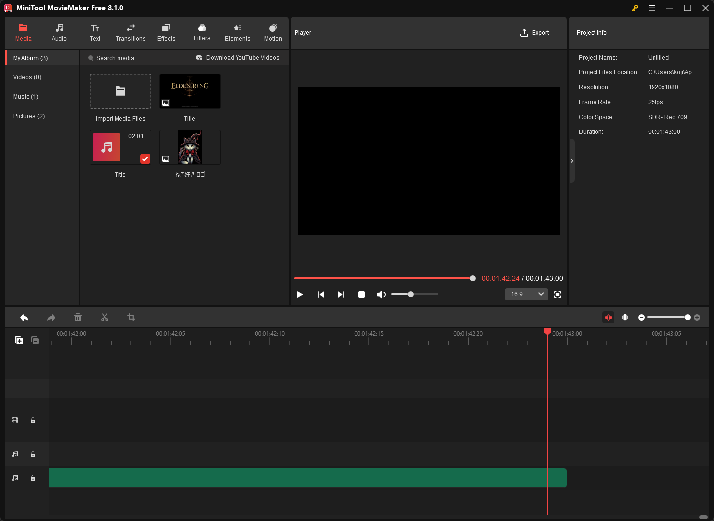Screen dimensions: 714x521
Task: Click Import Media Files box
Action: [120, 91]
